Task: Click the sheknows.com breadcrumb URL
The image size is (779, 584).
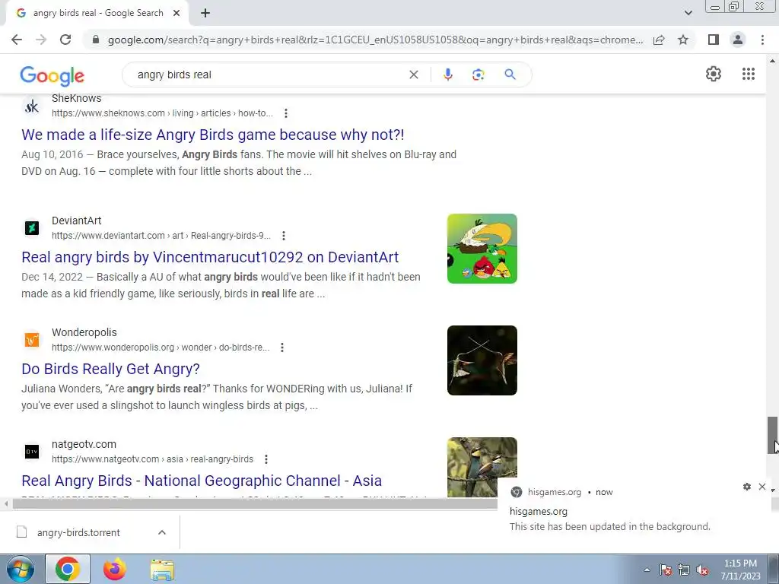Action: [x=162, y=113]
